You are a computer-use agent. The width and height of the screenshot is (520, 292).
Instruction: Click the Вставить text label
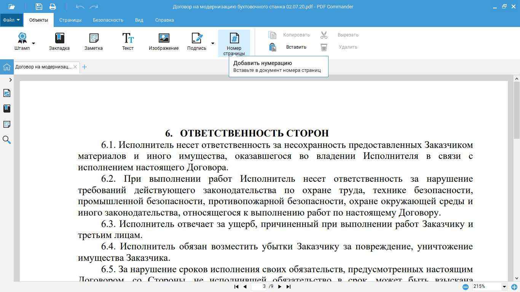point(296,47)
